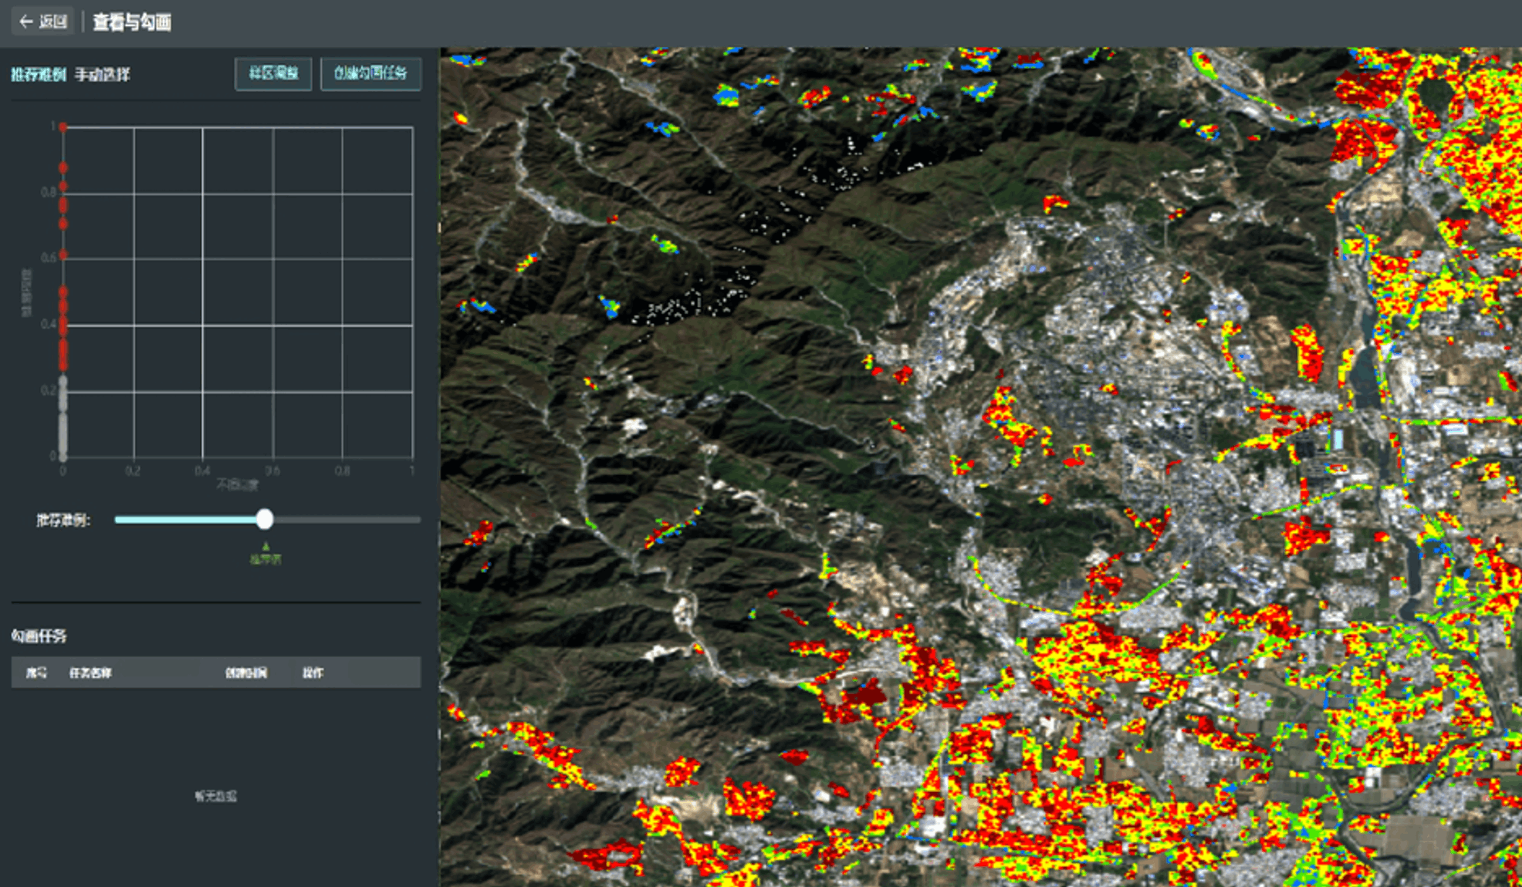Click the white 推荐难例 slider handle
Image resolution: width=1522 pixels, height=887 pixels.
point(265,519)
